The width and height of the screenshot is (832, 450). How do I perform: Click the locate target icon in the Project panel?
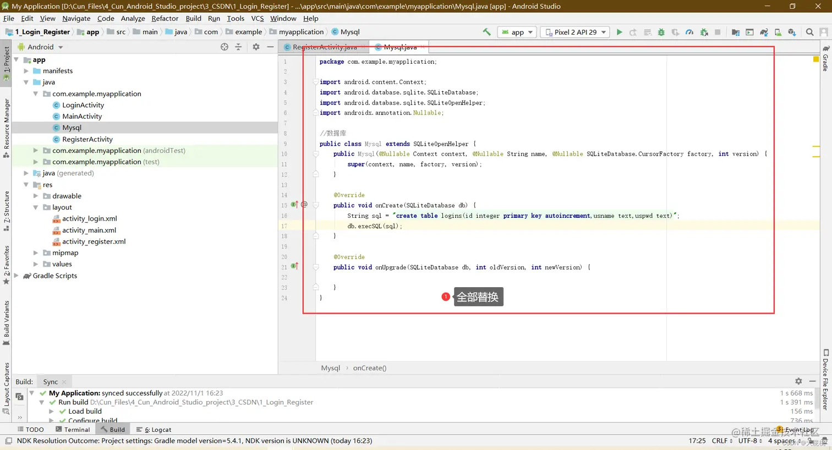click(224, 47)
